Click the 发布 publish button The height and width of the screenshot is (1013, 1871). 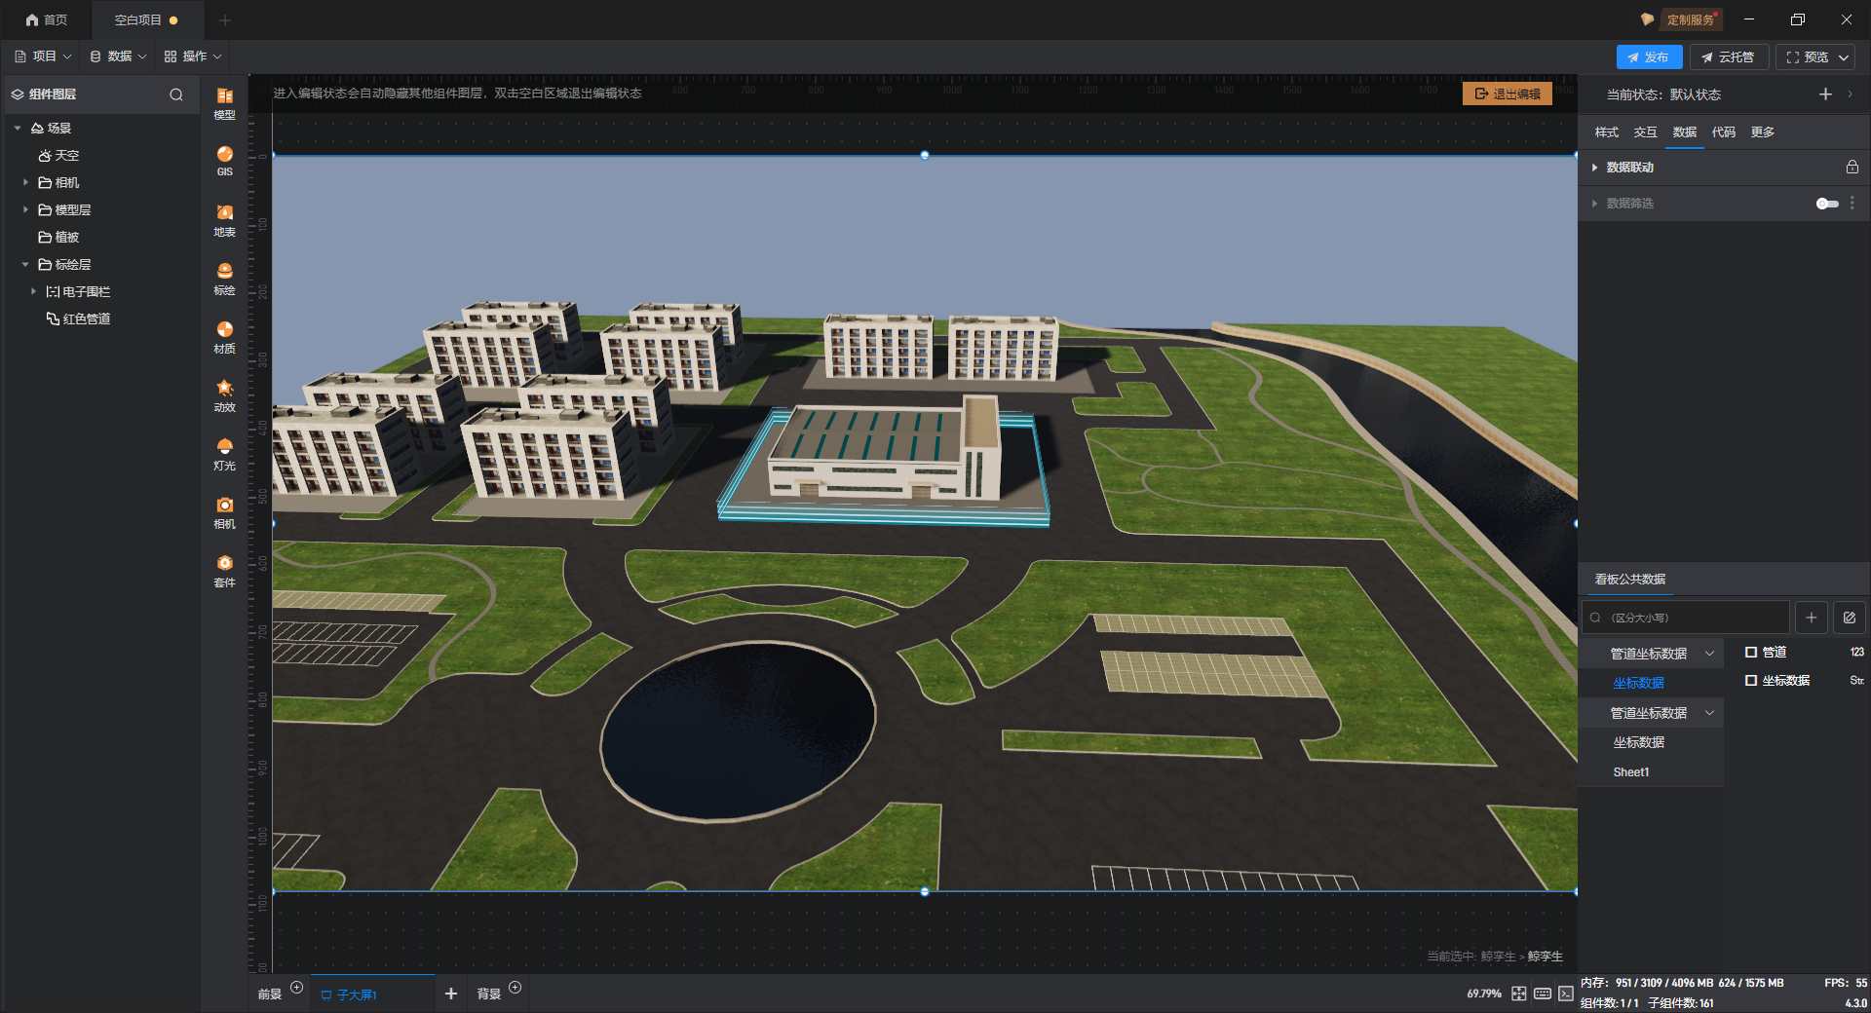point(1648,57)
